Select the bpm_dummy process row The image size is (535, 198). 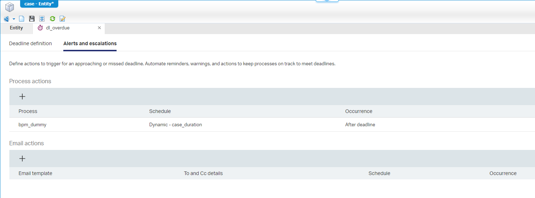(x=32, y=125)
